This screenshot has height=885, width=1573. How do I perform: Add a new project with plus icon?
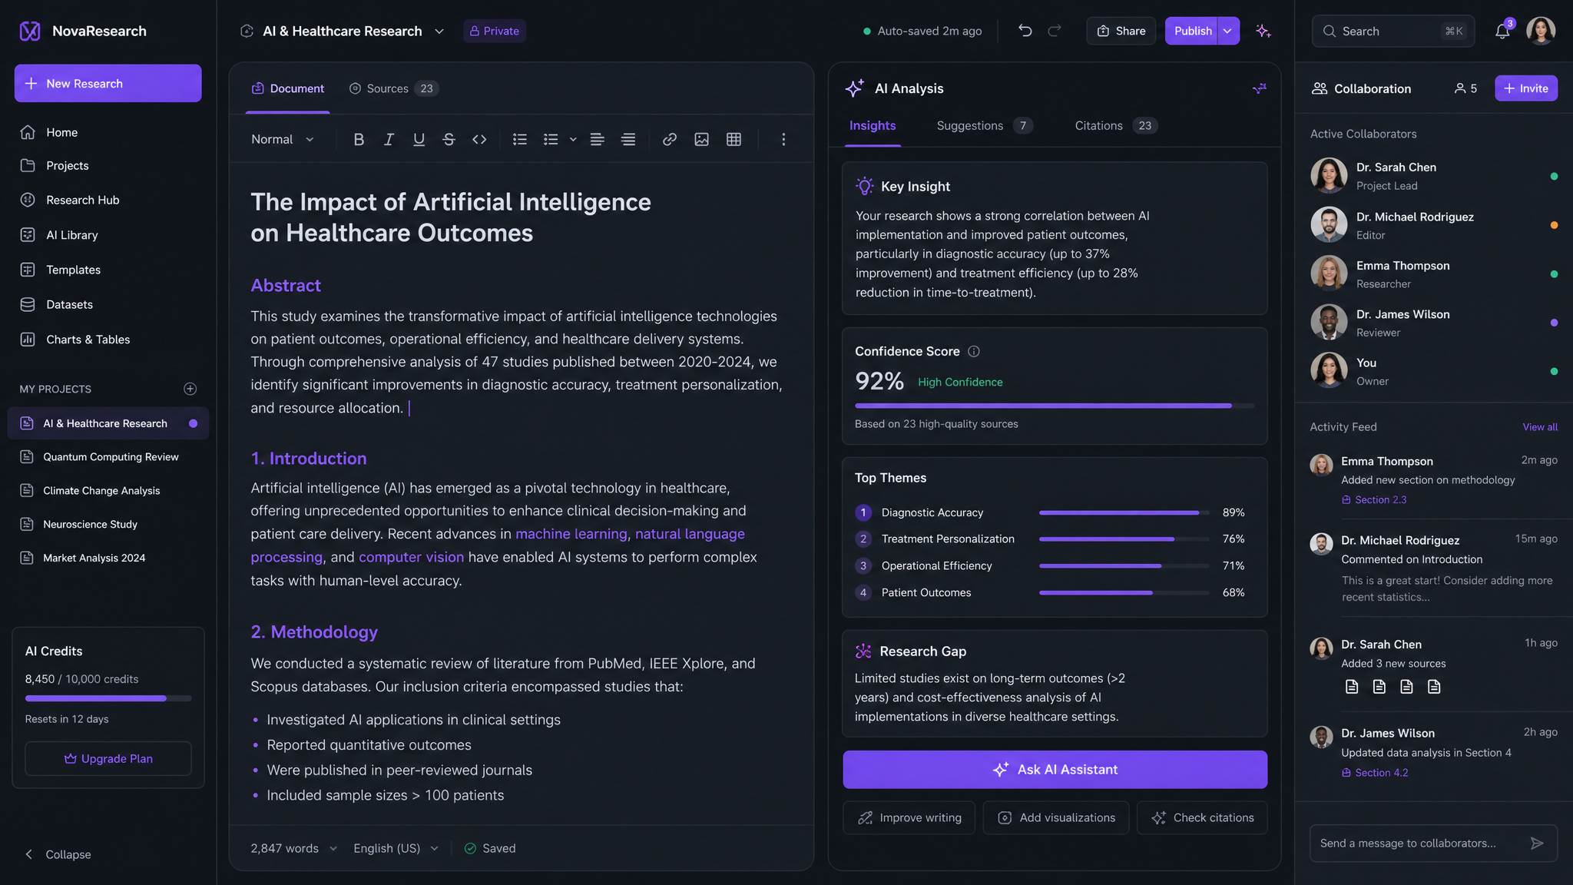[190, 389]
